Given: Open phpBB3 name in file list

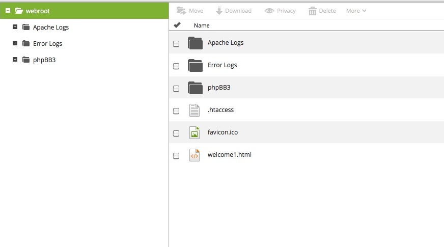Looking at the screenshot, I should tap(219, 88).
